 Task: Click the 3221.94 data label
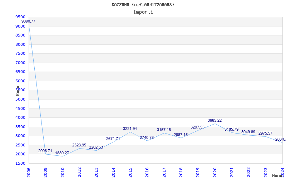point(130,129)
